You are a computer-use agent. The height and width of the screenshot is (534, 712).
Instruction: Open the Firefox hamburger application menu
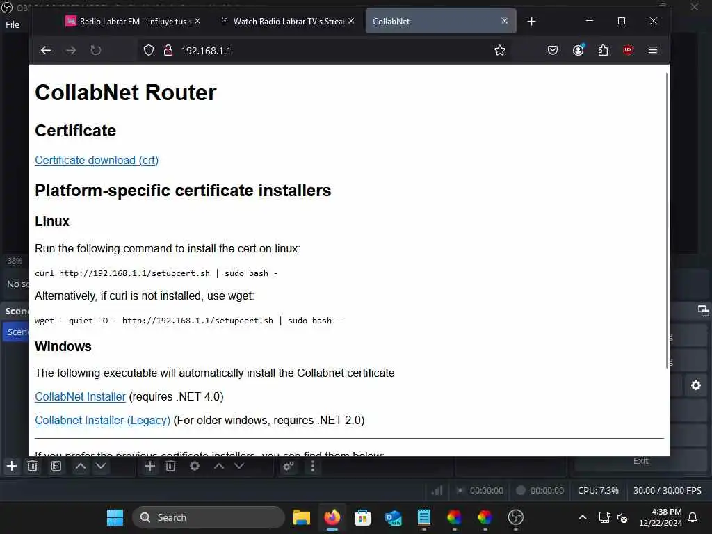tap(653, 50)
